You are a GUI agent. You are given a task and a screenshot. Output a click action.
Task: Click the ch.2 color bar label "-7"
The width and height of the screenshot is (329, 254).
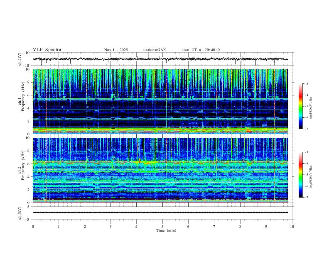click(x=306, y=197)
